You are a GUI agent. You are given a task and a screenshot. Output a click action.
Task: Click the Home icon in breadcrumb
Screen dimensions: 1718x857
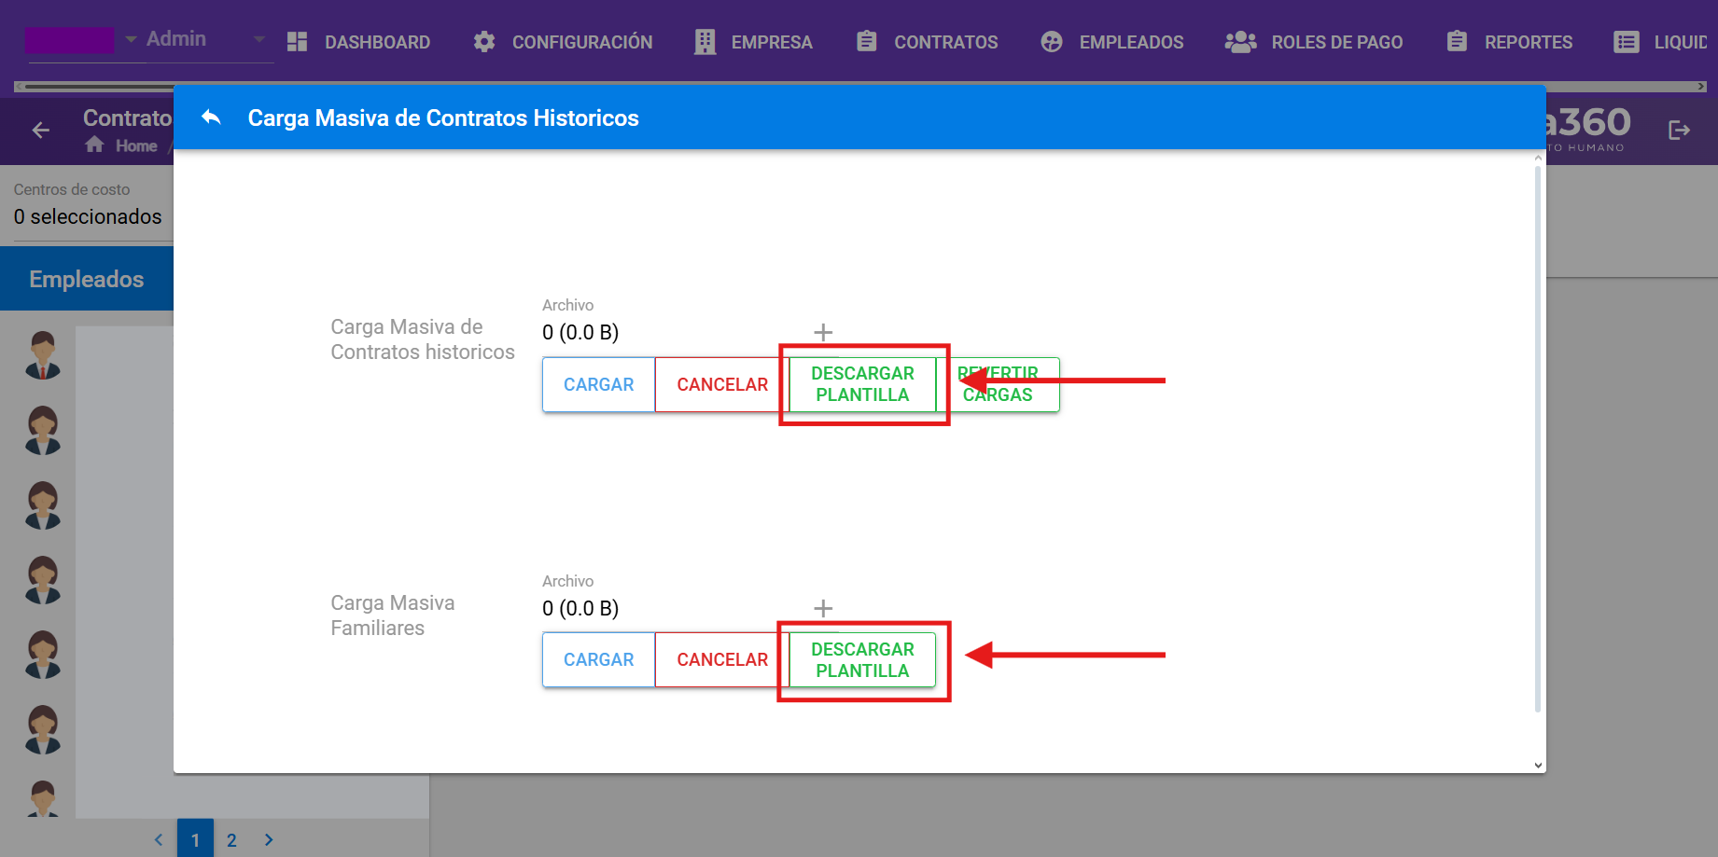94,145
